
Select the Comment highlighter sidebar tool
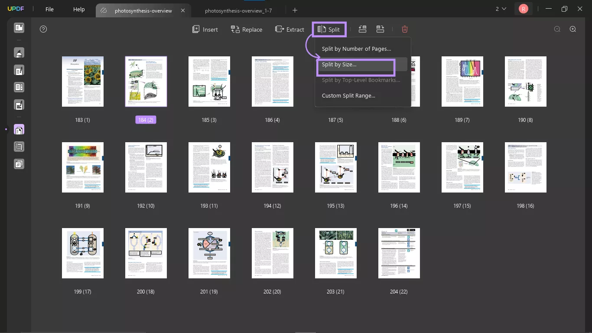tap(19, 53)
